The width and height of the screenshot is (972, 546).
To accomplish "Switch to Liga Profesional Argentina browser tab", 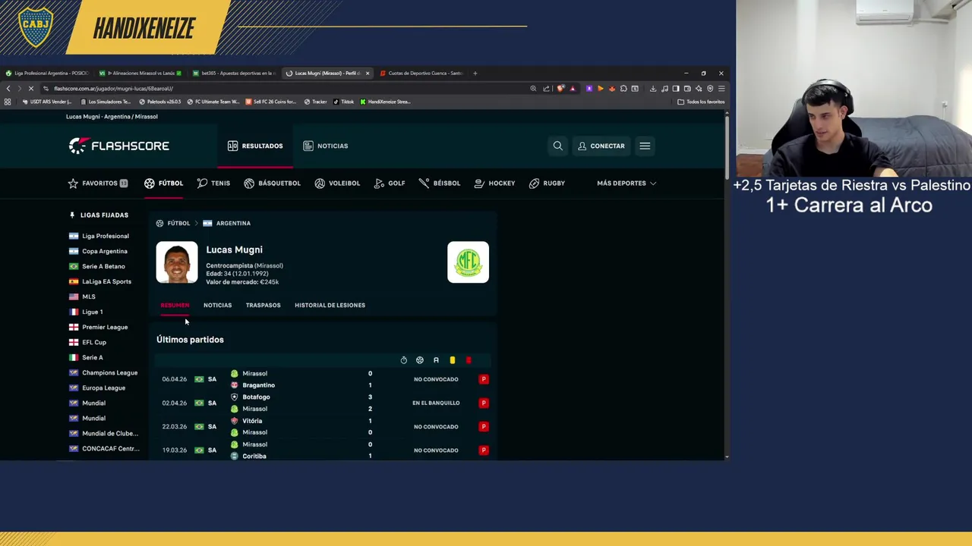I will pos(47,74).
